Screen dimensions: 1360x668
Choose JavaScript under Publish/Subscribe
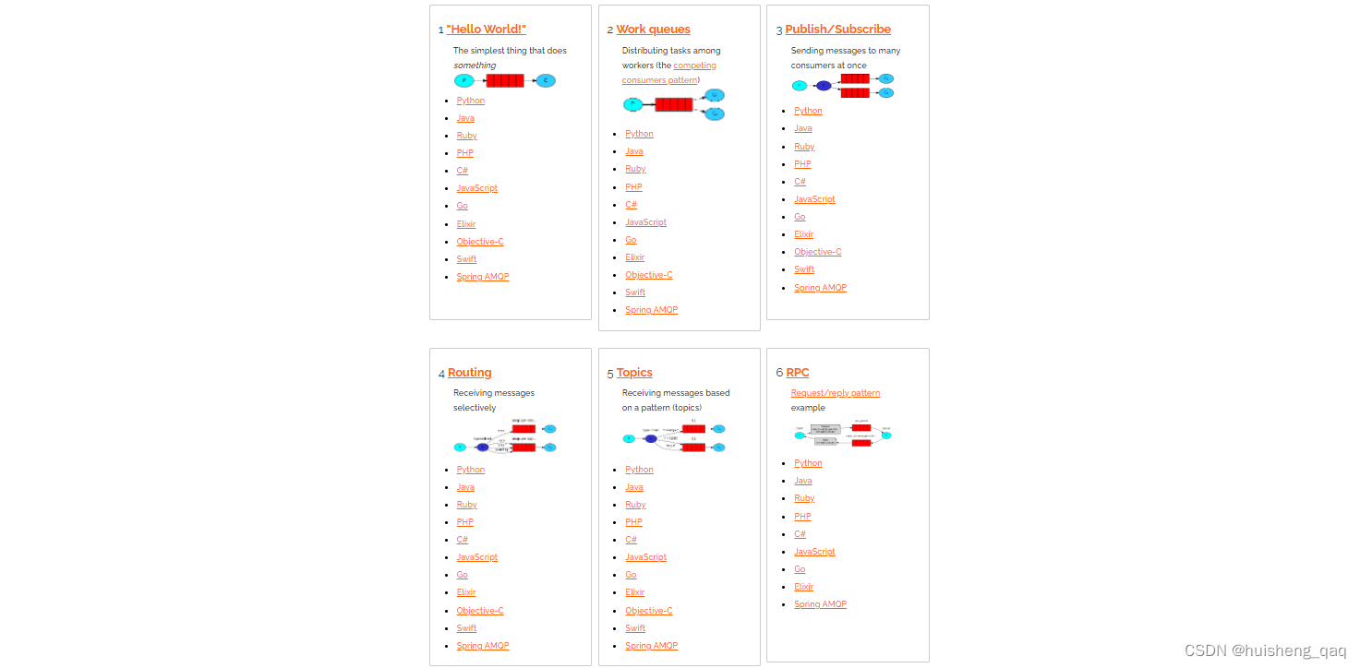point(814,199)
